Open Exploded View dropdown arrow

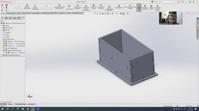130,10
